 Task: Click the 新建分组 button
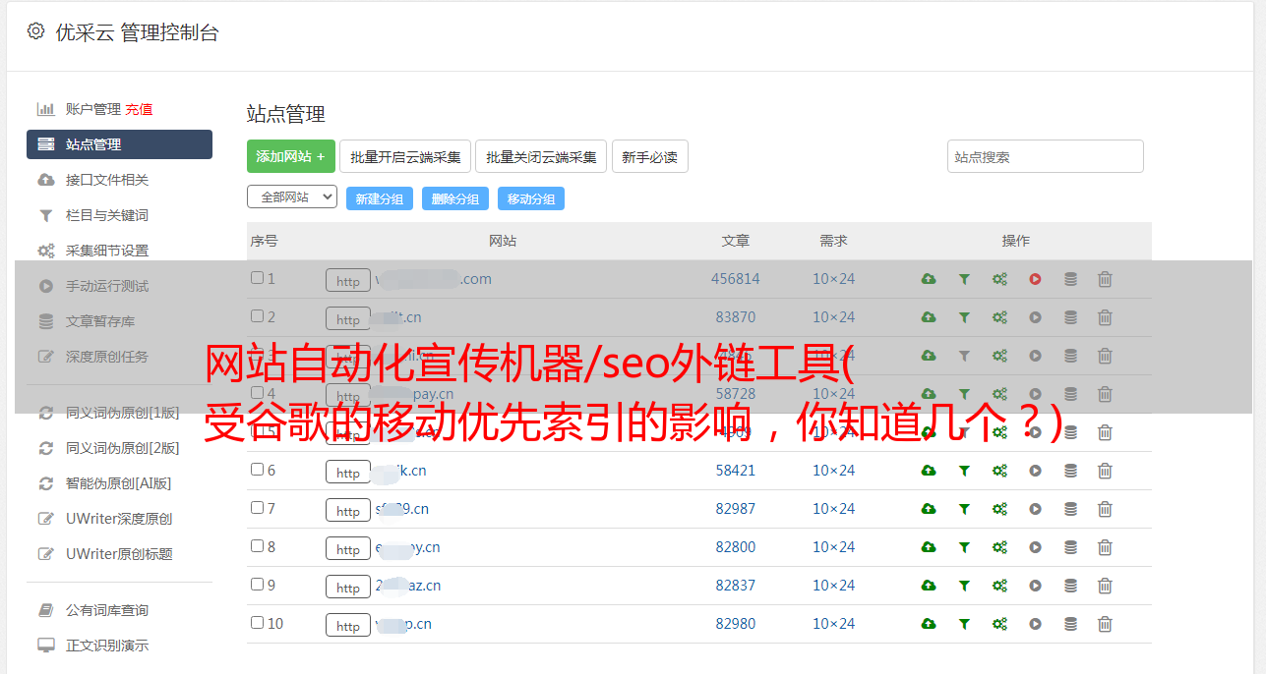pos(380,198)
